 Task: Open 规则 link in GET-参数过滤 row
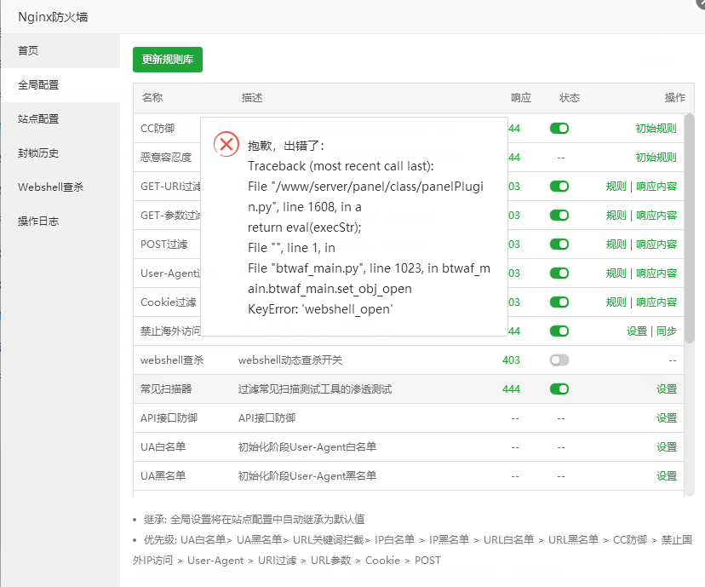616,215
